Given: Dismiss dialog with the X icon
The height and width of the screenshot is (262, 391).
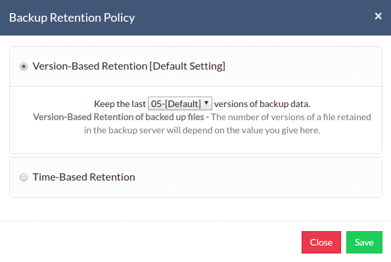Looking at the screenshot, I should point(378,16).
